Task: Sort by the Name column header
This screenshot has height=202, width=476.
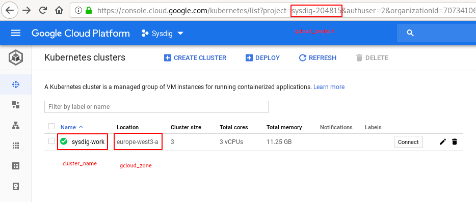Action: coord(72,127)
